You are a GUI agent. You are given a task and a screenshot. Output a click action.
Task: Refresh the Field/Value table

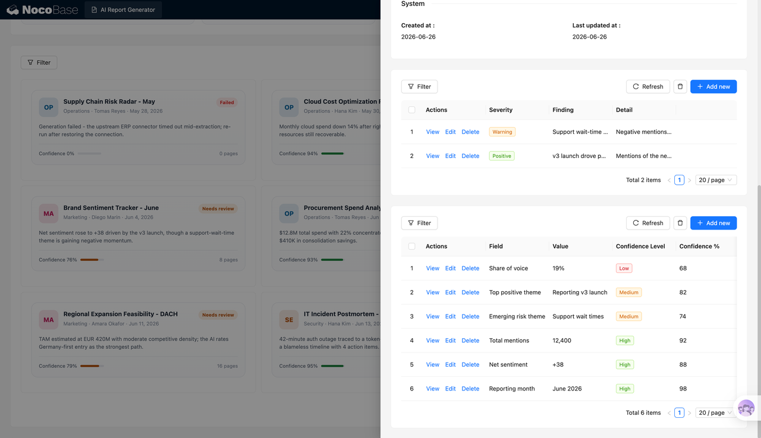click(648, 223)
